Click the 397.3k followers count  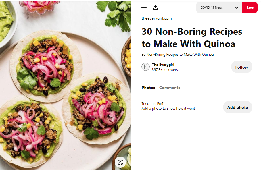pos(165,70)
